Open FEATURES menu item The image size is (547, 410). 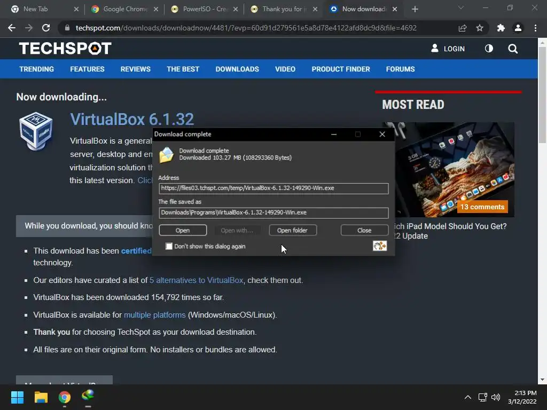pos(87,69)
